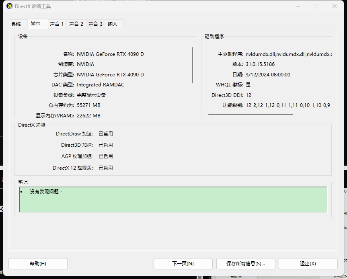
Task: Go to next page with 下一页(N)
Action: coord(183,264)
